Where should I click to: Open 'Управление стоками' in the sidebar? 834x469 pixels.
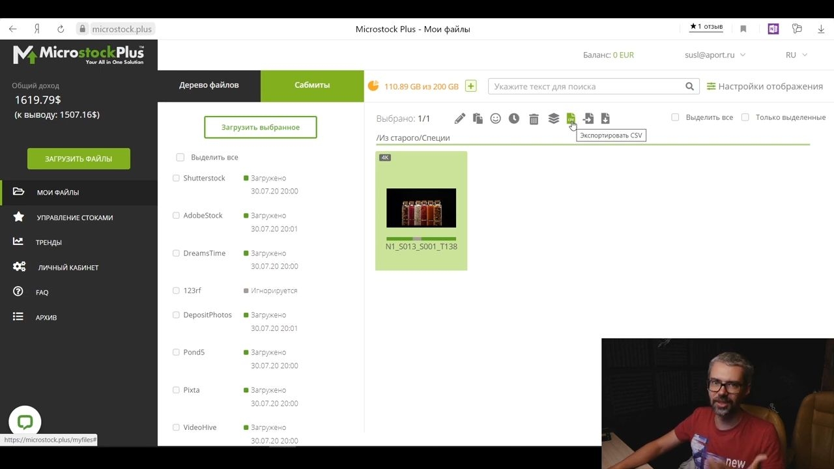click(79, 218)
